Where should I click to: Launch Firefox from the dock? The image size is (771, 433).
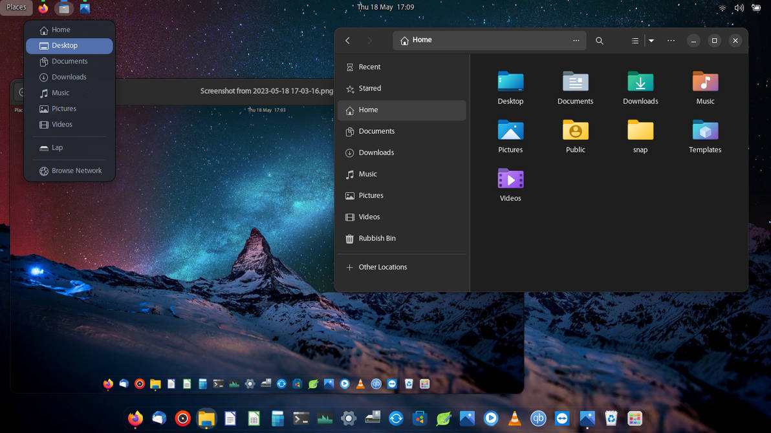pyautogui.click(x=135, y=418)
